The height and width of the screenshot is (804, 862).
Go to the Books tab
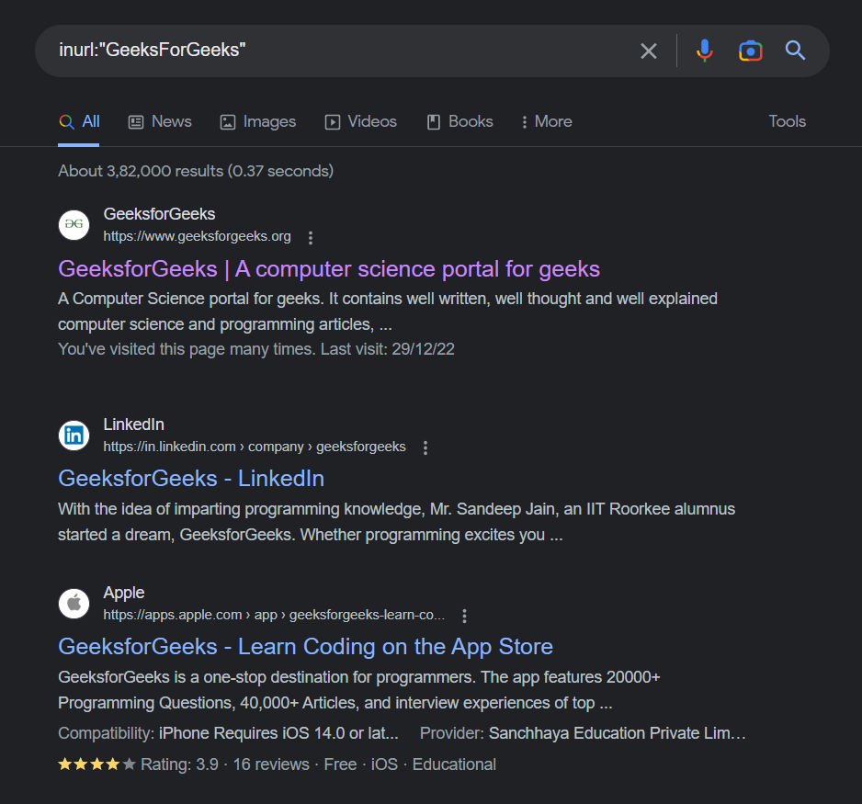pos(459,121)
